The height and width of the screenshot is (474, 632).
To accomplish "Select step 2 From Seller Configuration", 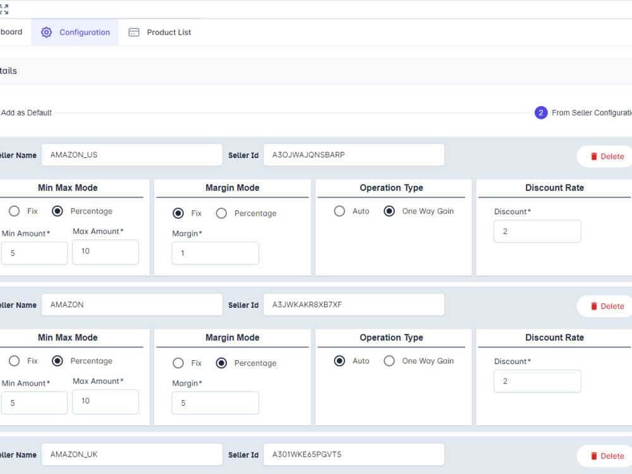I will tap(583, 113).
